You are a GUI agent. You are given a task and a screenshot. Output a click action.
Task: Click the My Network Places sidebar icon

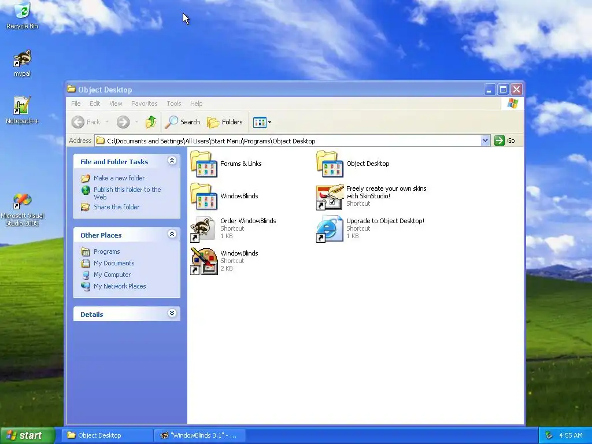point(86,286)
